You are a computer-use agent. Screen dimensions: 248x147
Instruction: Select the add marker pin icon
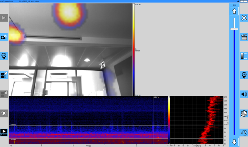coord(4,56)
